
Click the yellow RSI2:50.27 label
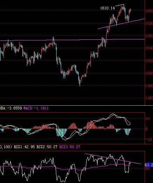pyautogui.click(x=47, y=147)
